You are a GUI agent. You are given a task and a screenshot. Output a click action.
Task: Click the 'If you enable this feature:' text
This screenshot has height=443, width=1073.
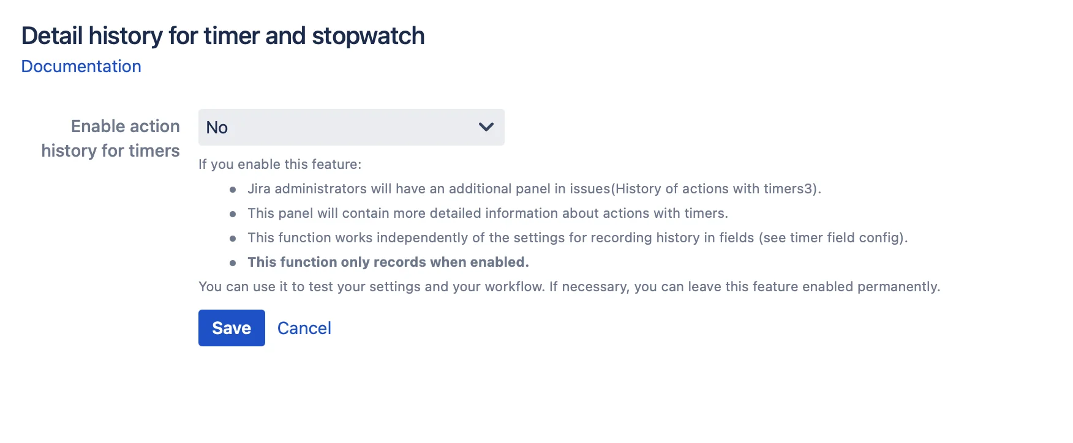click(x=280, y=164)
